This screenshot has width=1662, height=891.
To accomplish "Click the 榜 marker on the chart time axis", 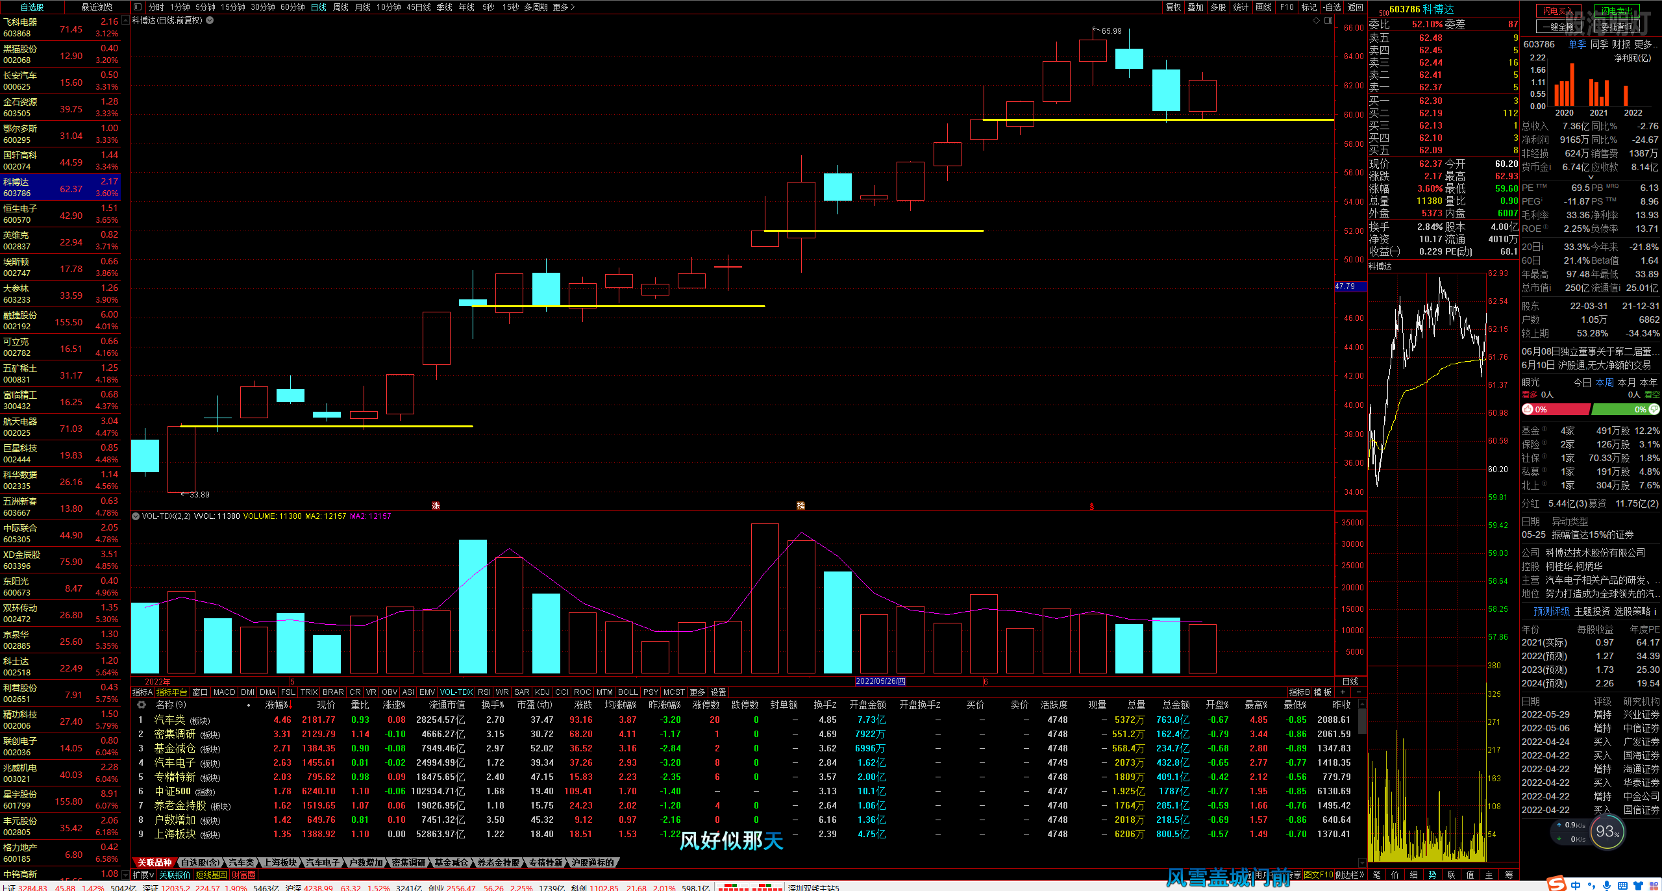I will pos(801,505).
